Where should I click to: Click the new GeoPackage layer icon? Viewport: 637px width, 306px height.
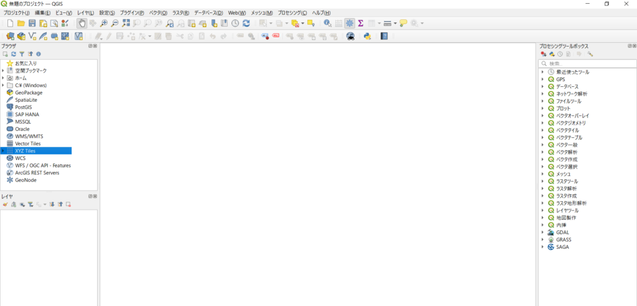[x=22, y=36]
